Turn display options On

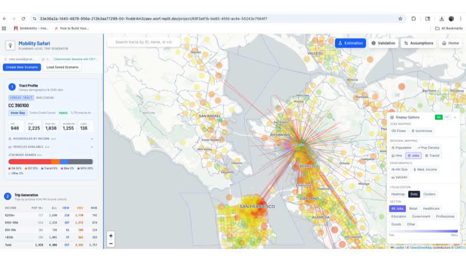coord(438,117)
